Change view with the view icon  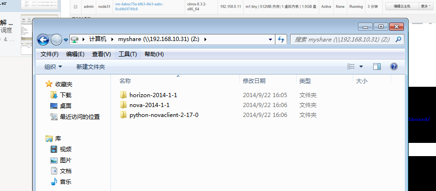351,66
